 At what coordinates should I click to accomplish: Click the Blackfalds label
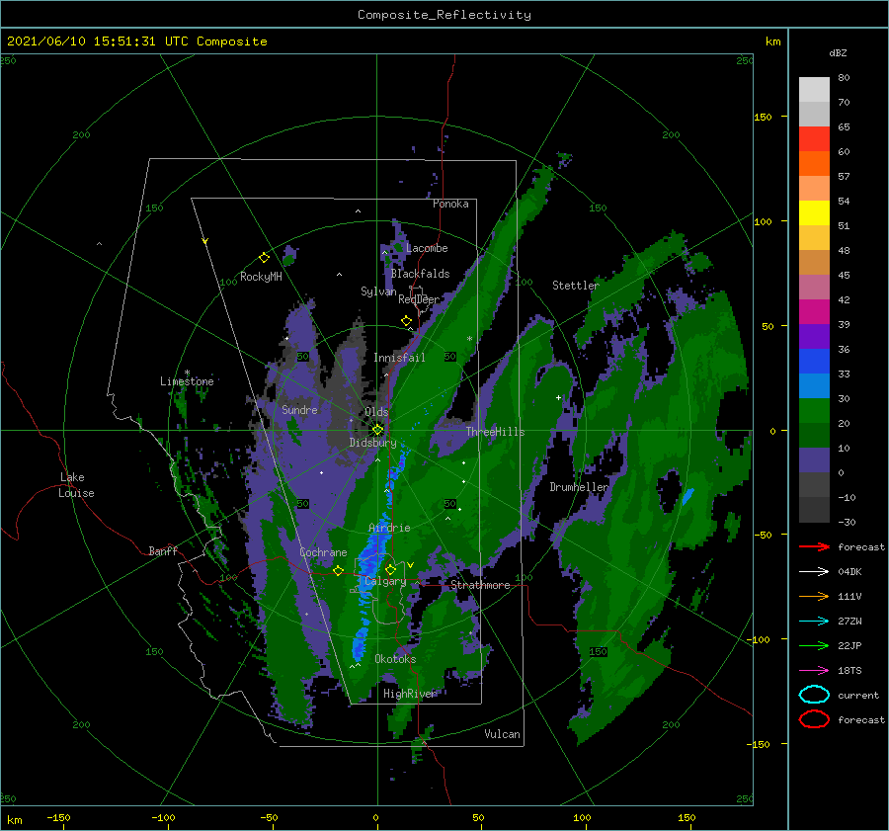[x=420, y=274]
